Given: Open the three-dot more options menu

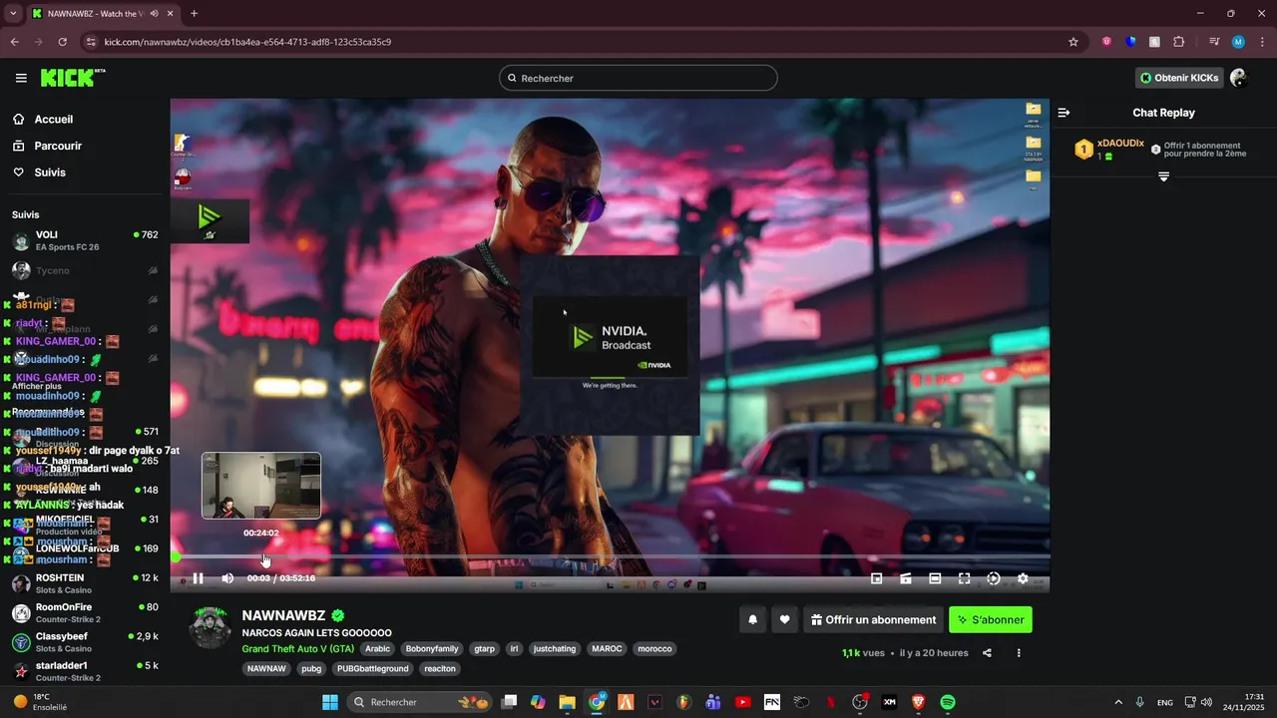Looking at the screenshot, I should coord(1019,653).
